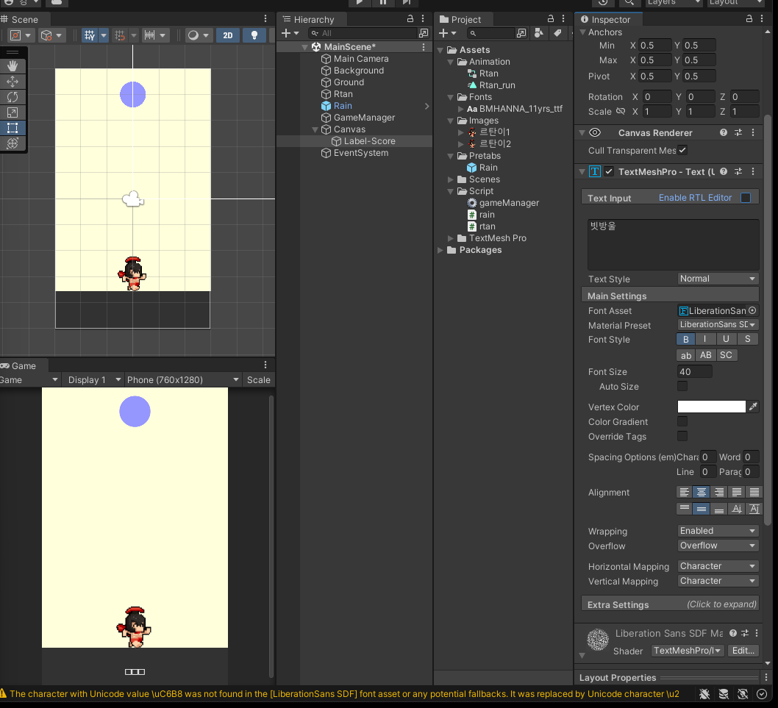This screenshot has height=708, width=778.
Task: Expand Extra Settings section
Action: (x=670, y=604)
